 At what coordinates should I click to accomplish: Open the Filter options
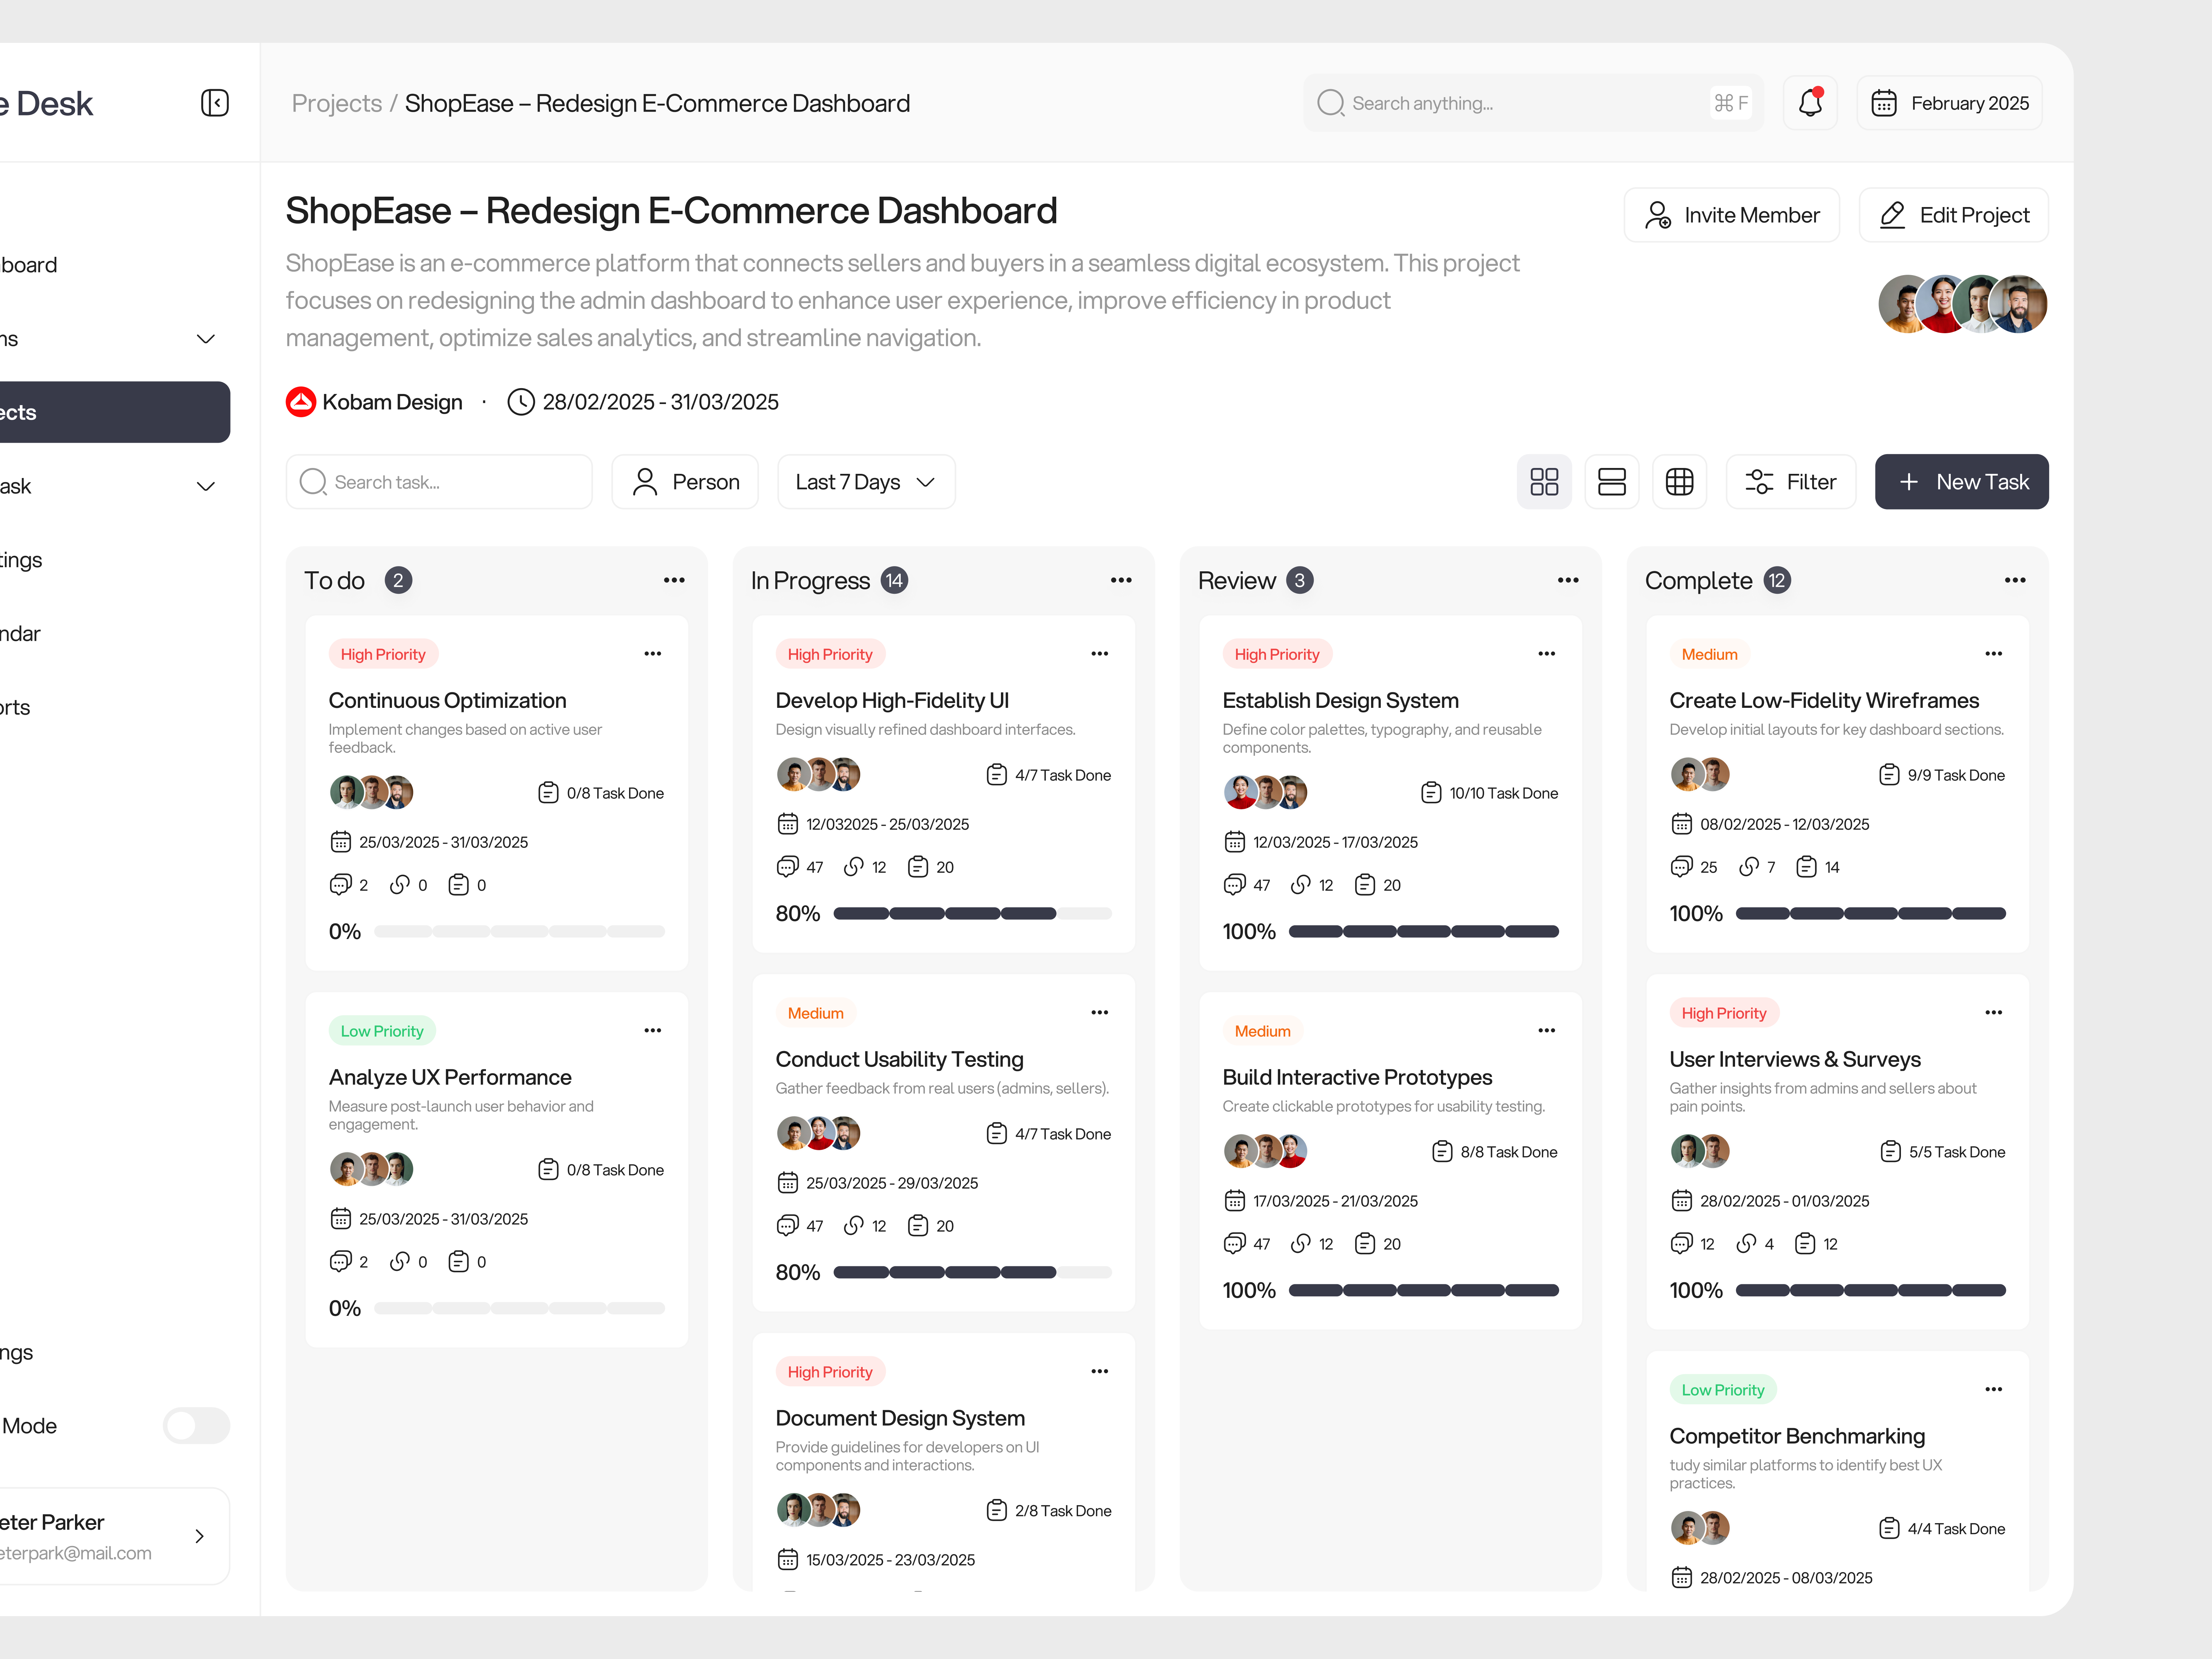tap(1791, 481)
